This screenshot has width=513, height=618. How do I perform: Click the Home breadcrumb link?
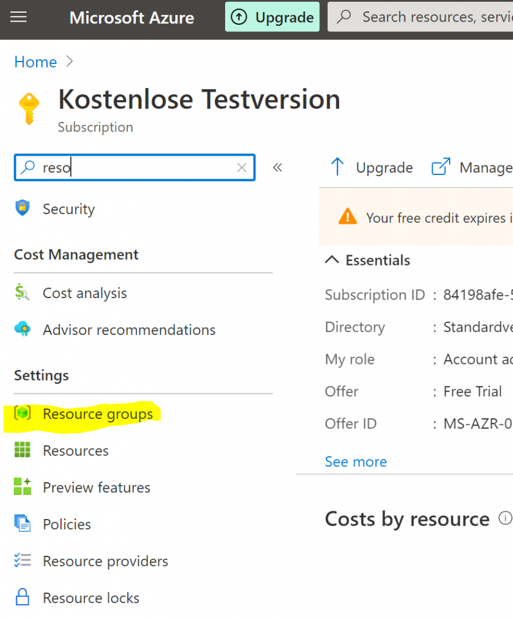pyautogui.click(x=36, y=62)
